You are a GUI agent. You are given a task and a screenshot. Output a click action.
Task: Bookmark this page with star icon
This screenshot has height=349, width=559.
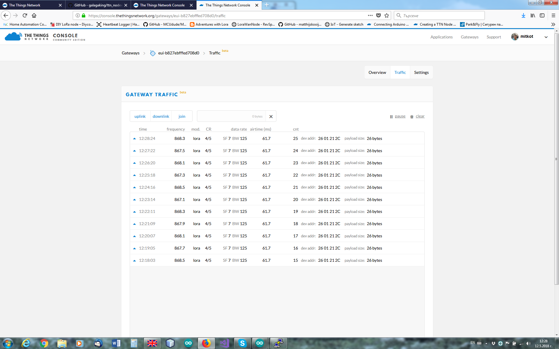[387, 15]
